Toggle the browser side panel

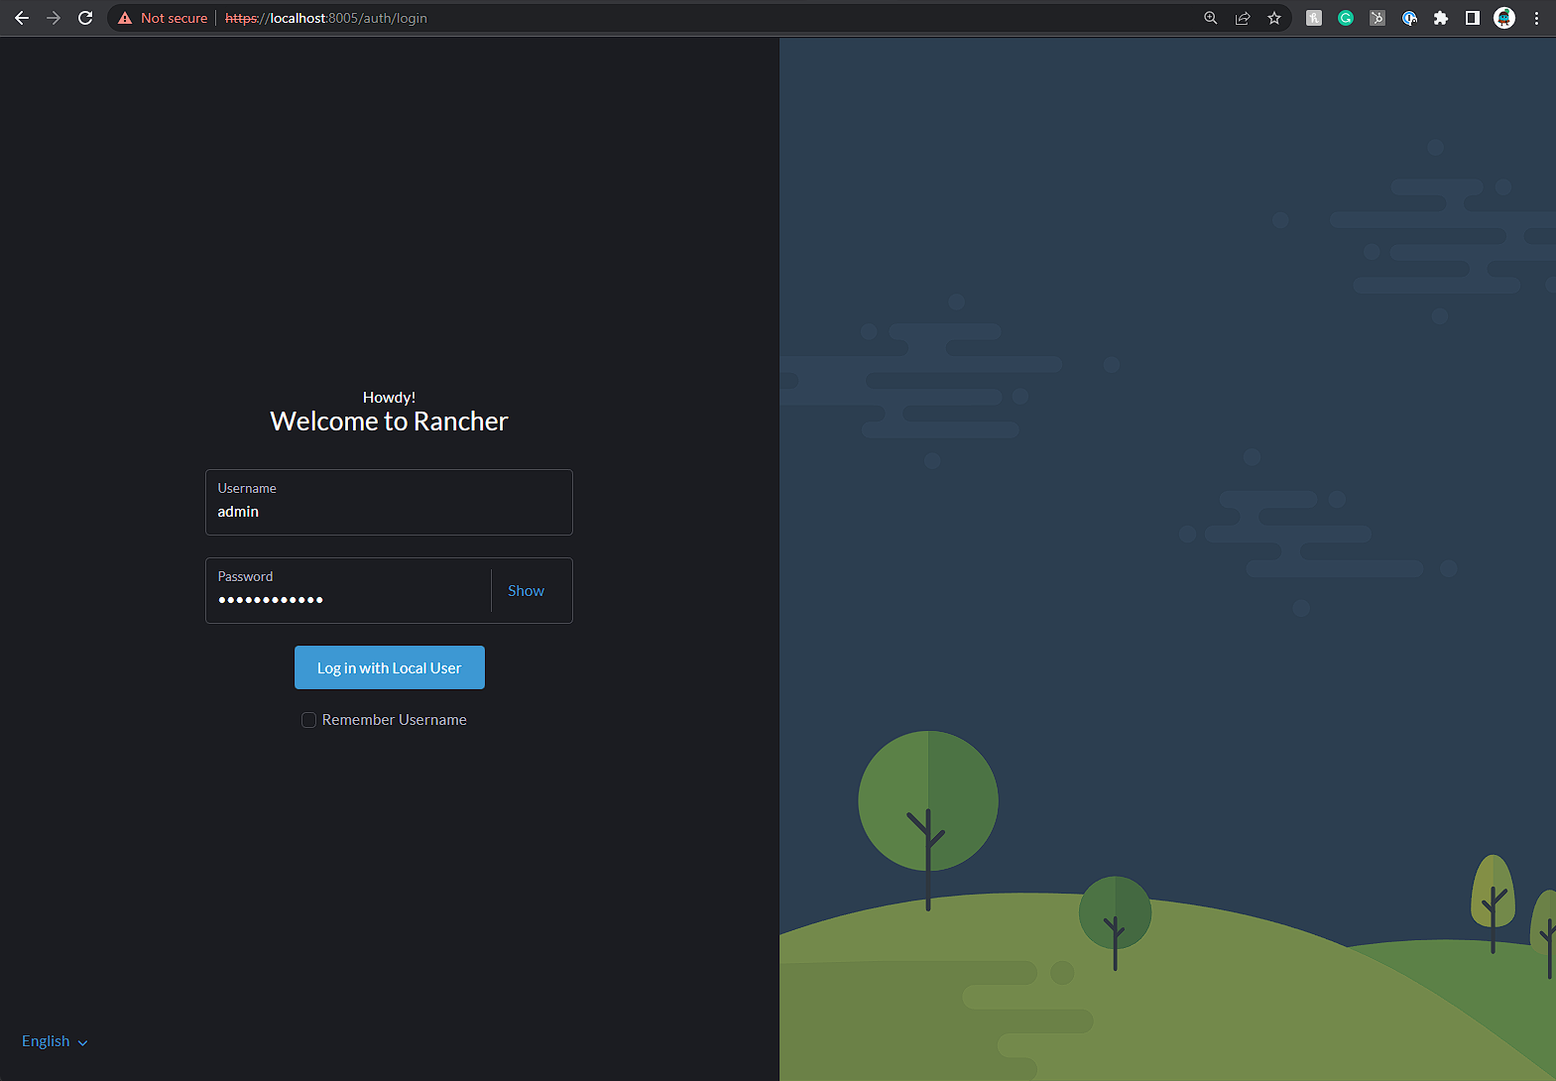point(1473,18)
